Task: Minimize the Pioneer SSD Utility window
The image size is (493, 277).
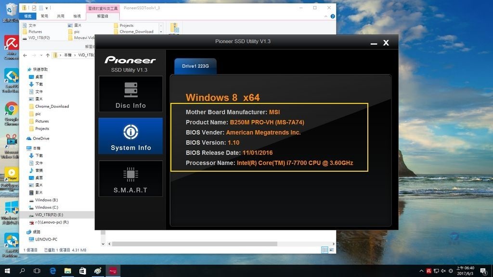Action: pos(374,43)
